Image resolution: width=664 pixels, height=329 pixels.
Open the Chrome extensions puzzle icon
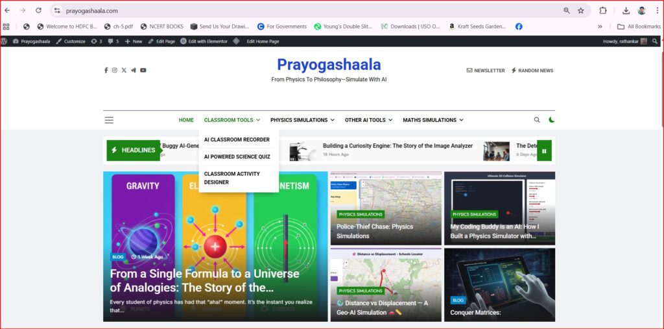coord(603,10)
